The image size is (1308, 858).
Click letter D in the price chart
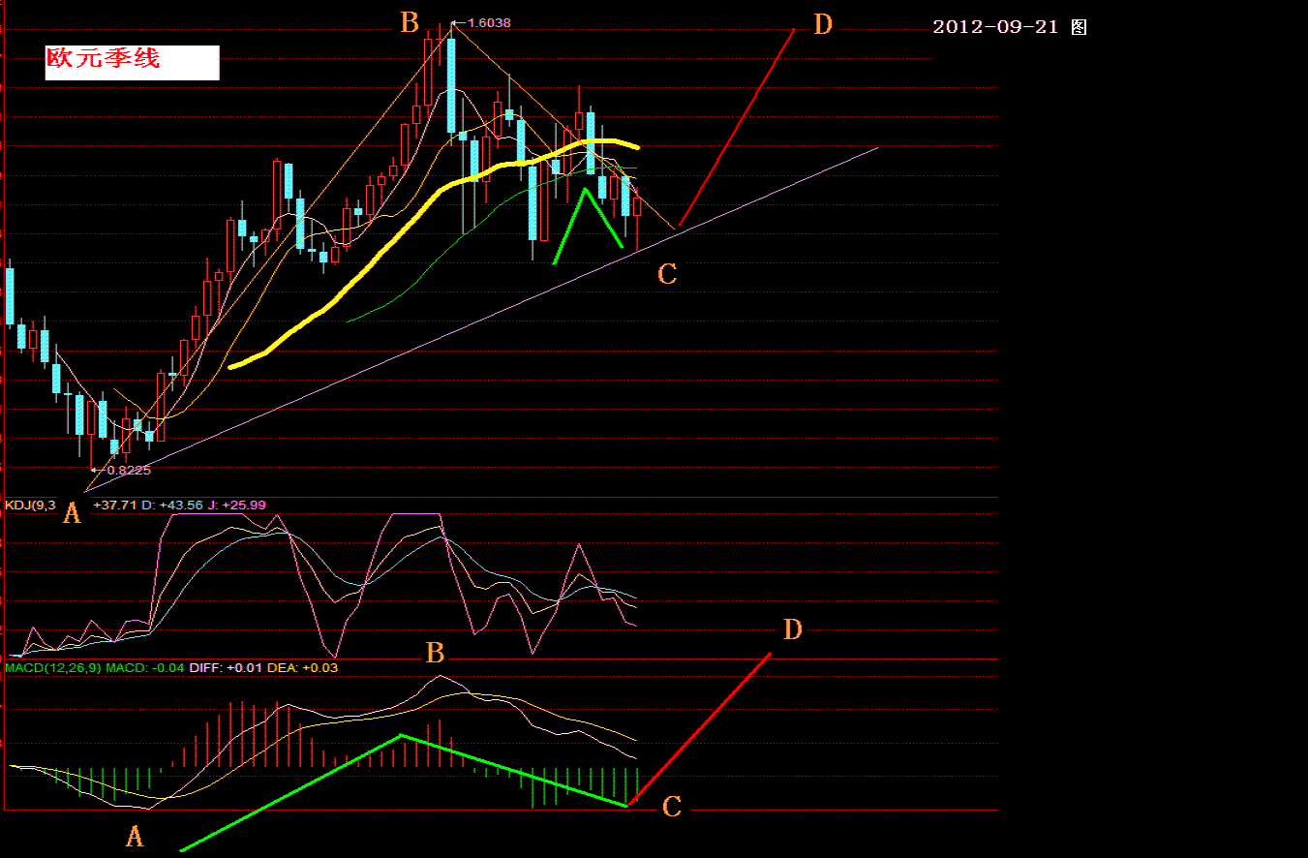pyautogui.click(x=823, y=24)
